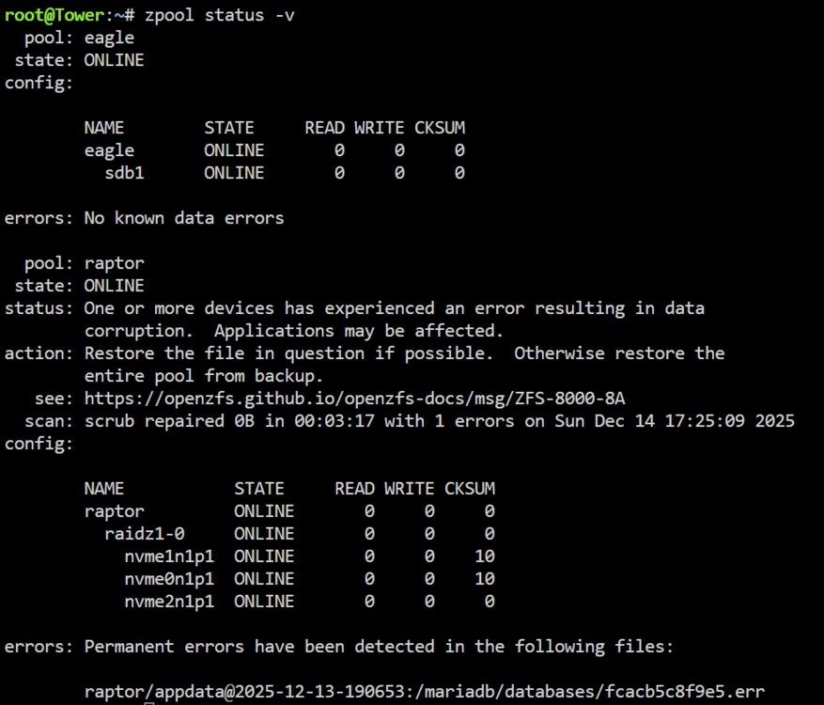
Task: Click the raptor row in config table
Action: click(x=289, y=511)
